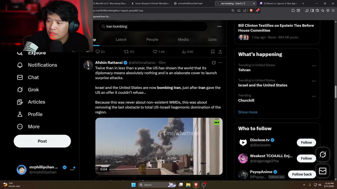Open the Brave Wallet icon
The height and width of the screenshot is (189, 337).
(x=317, y=10)
